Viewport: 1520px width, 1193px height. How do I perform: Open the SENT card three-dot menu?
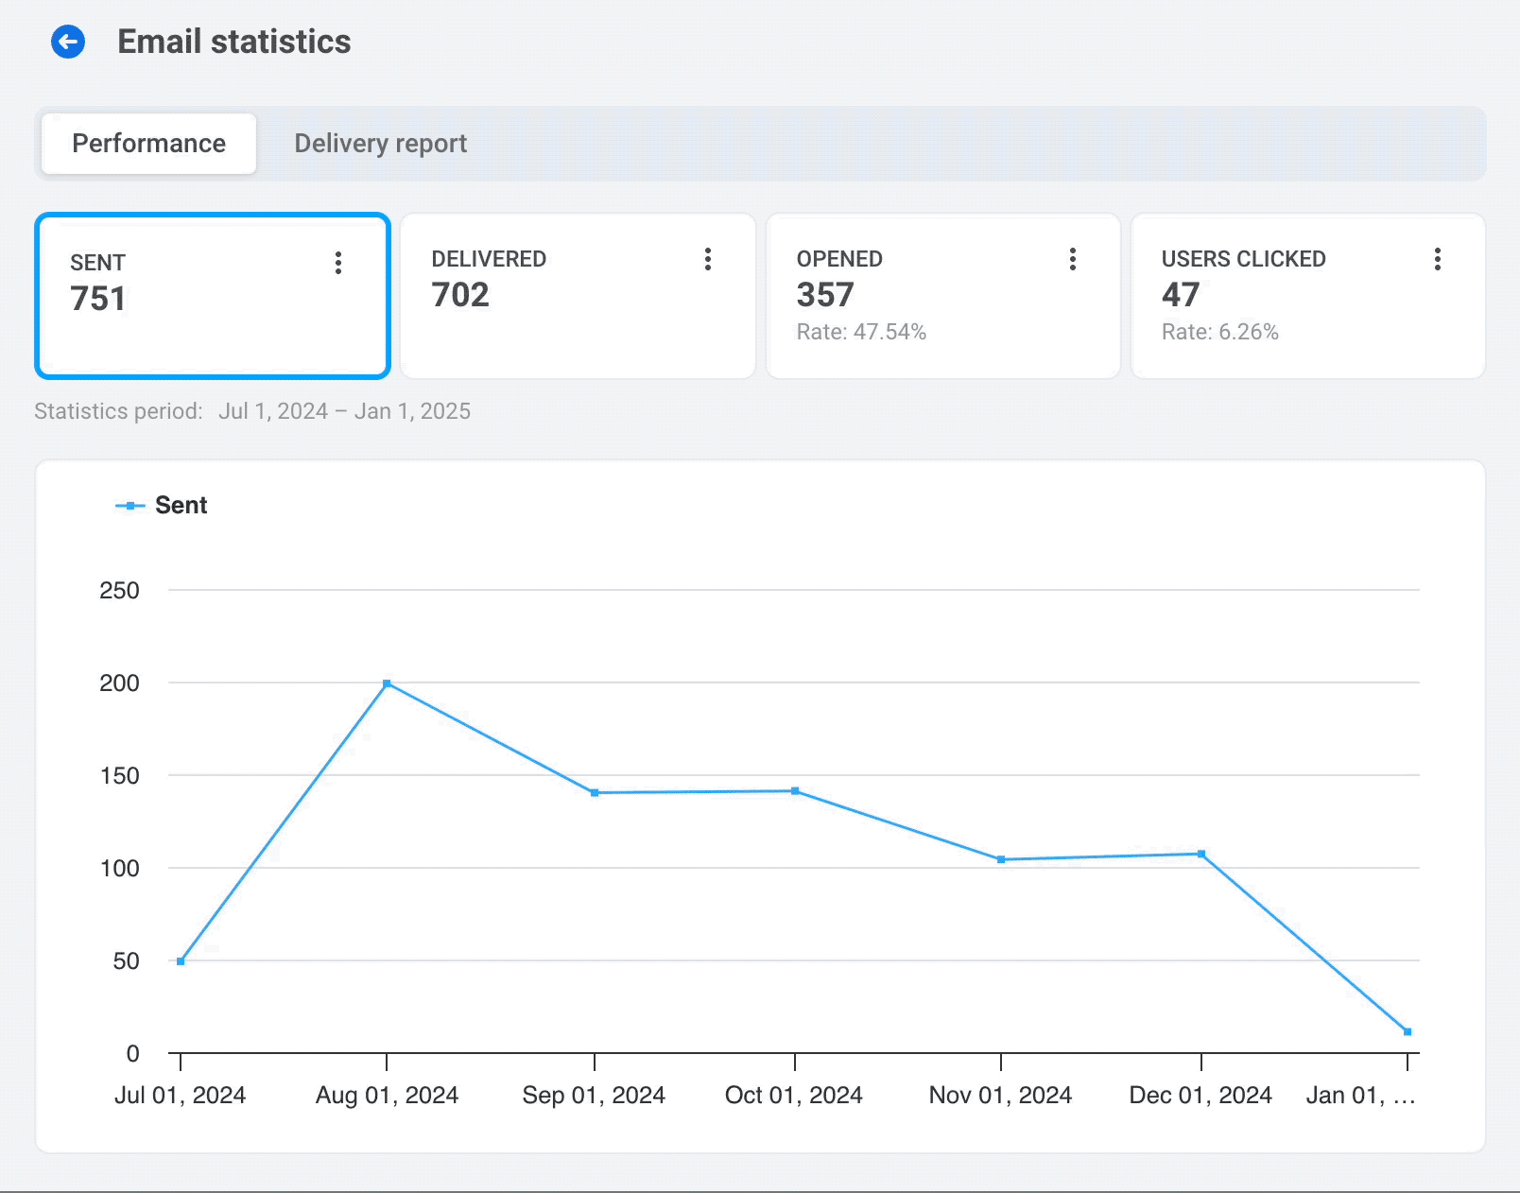point(337,263)
